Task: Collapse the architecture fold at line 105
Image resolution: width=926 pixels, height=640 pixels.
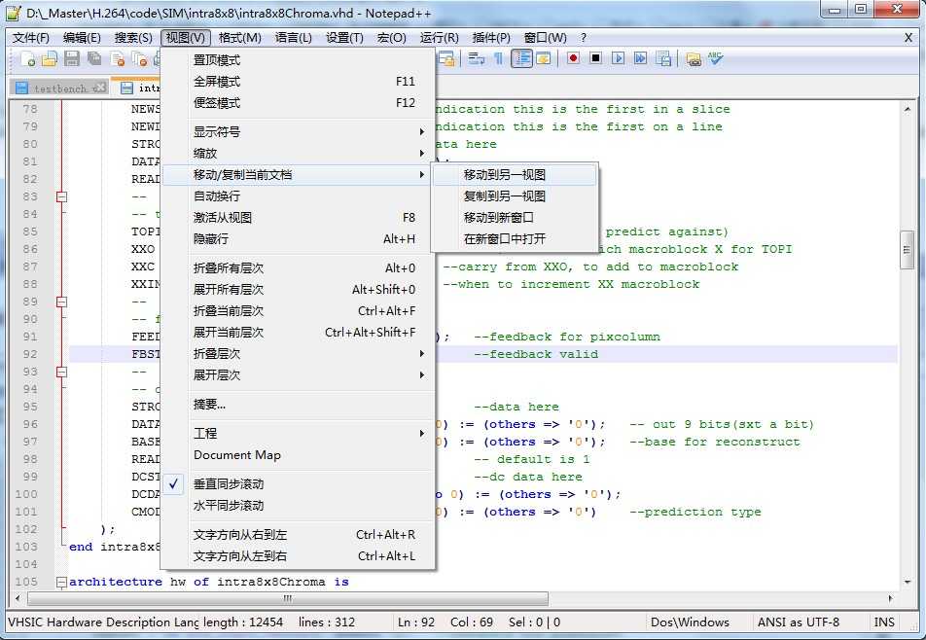Action: (x=61, y=583)
